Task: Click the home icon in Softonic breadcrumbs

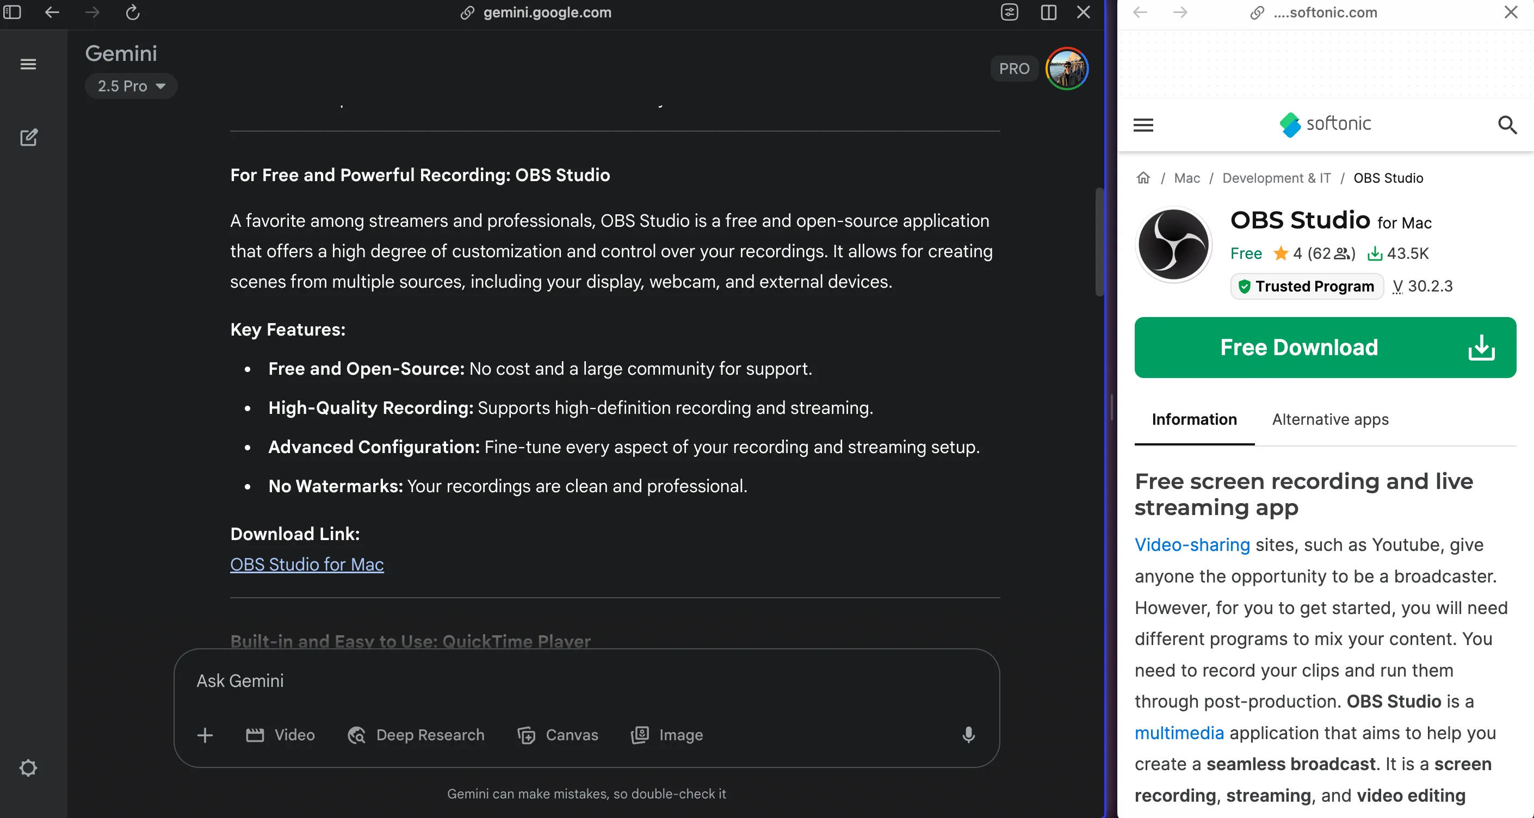Action: (x=1143, y=177)
